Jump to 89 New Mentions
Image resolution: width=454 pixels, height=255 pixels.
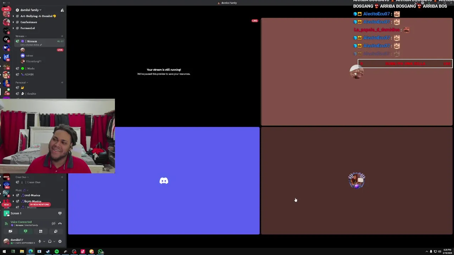click(40, 204)
